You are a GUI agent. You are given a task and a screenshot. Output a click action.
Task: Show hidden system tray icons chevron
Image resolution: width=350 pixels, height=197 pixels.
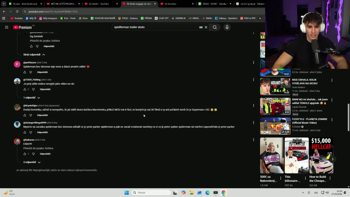303,193
